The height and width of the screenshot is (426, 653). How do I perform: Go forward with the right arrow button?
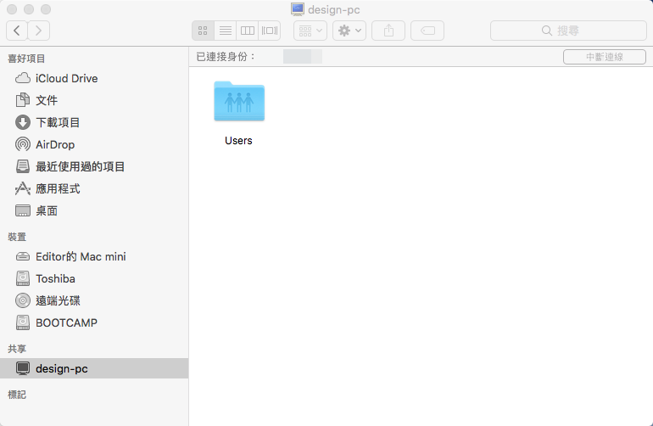[x=39, y=31]
